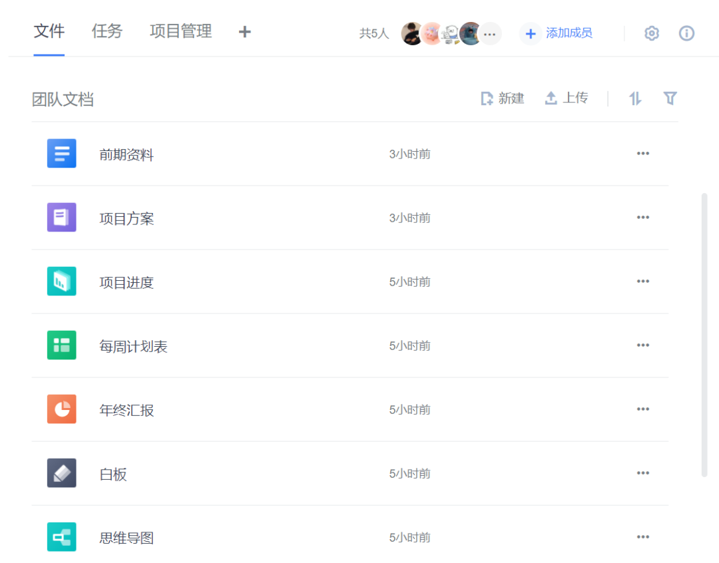The width and height of the screenshot is (719, 563).
Task: Select the smart table icon next to 每周计划表
Action: point(61,345)
